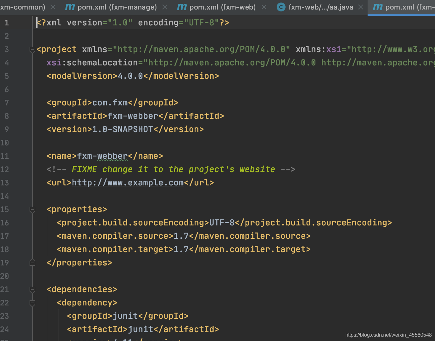Click the xm-common tab label
The height and width of the screenshot is (341, 435).
pyautogui.click(x=23, y=7)
